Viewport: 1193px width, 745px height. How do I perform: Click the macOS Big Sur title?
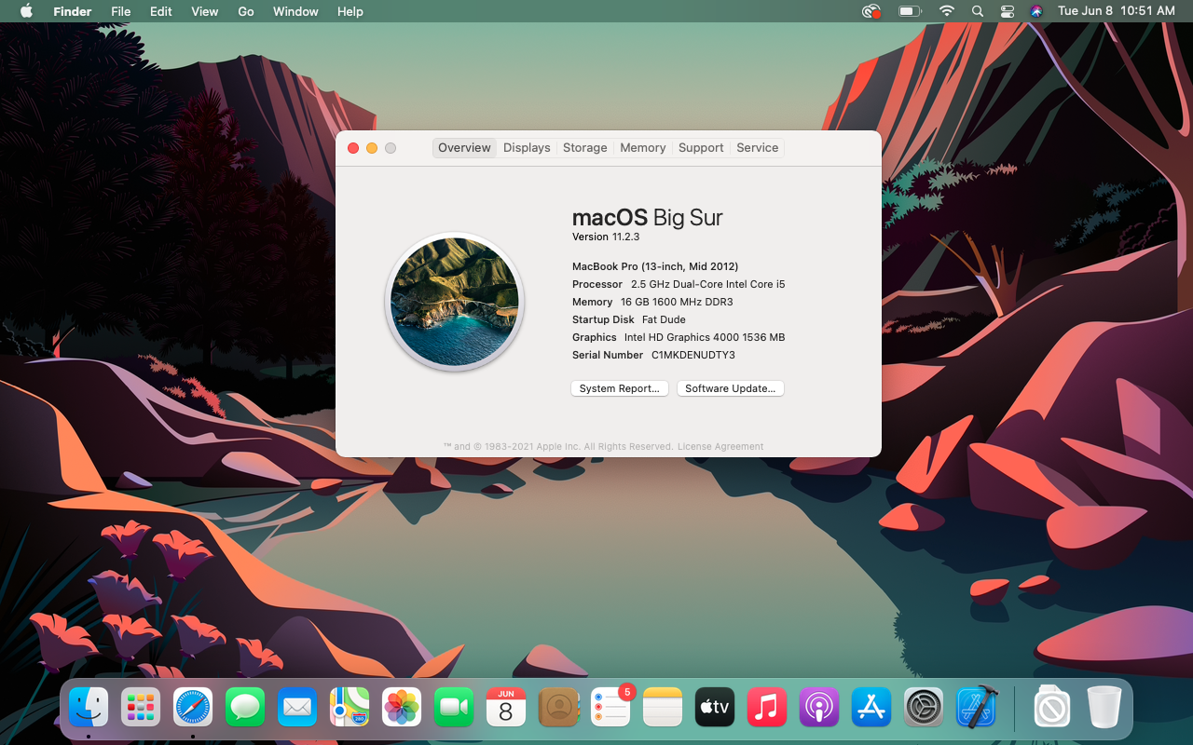click(x=648, y=218)
